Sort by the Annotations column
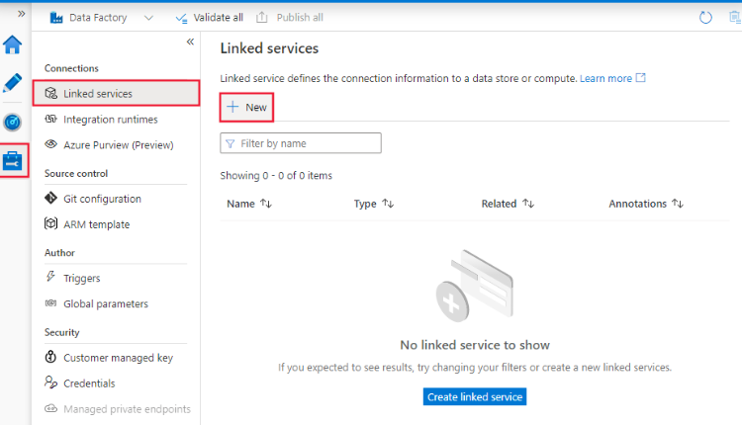742x425 pixels. pyautogui.click(x=646, y=204)
